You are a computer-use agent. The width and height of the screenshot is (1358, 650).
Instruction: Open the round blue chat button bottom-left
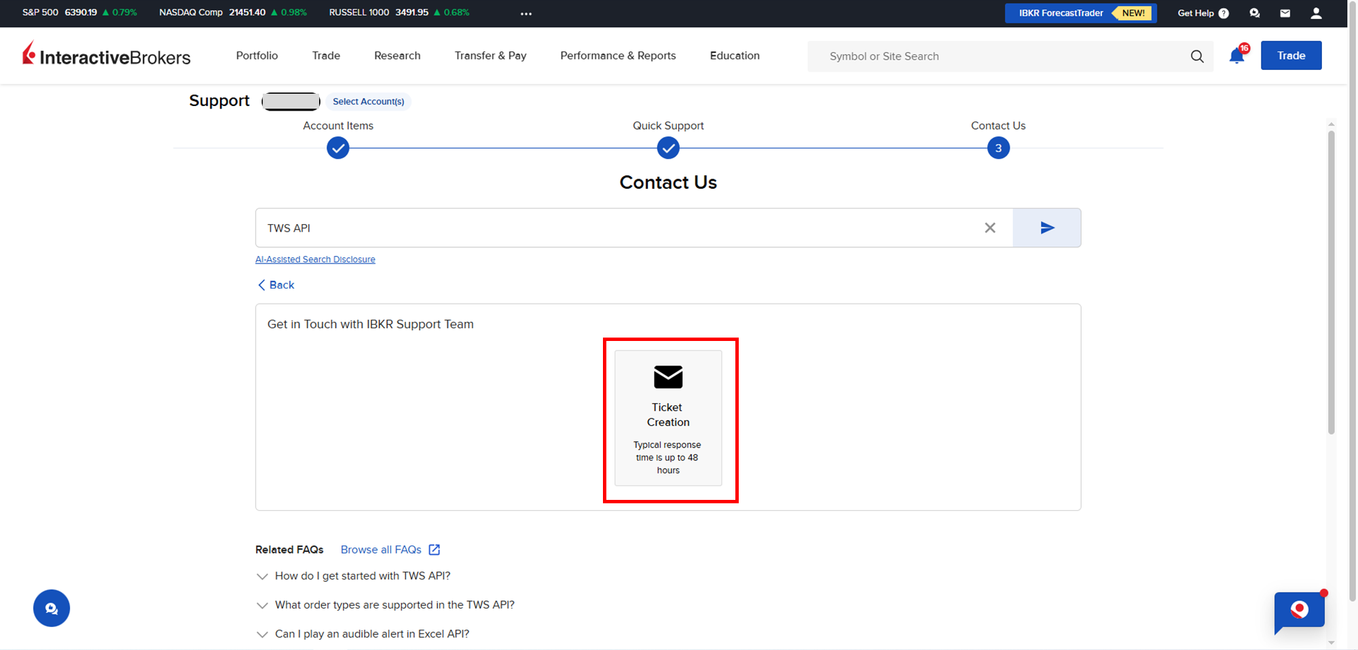[x=52, y=608]
